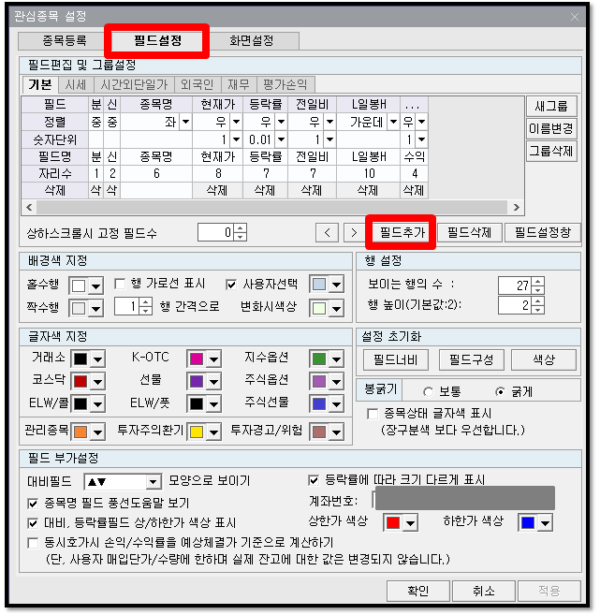Toggle 종목명 필드 풍선도움말 보기 checkbox
600x615 pixels.
click(33, 504)
